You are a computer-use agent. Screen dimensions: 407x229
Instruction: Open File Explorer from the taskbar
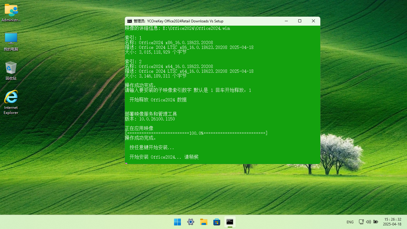[x=204, y=222]
